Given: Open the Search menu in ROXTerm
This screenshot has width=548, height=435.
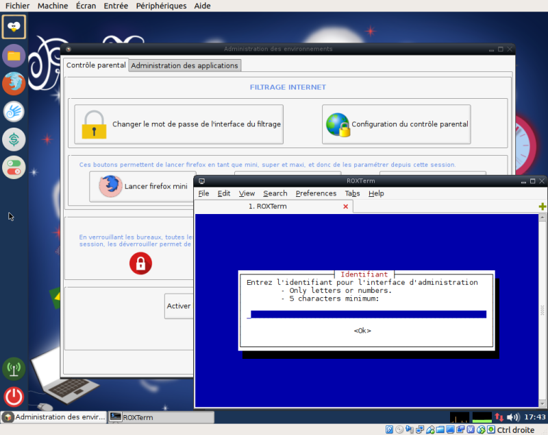Looking at the screenshot, I should pyautogui.click(x=275, y=193).
